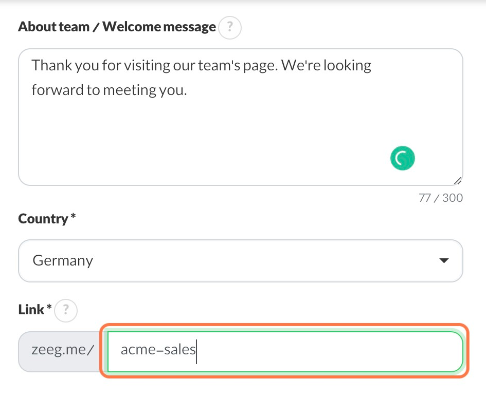This screenshot has height=398, width=486.
Task: Click the required asterisk next to Country
Action: tap(73, 218)
